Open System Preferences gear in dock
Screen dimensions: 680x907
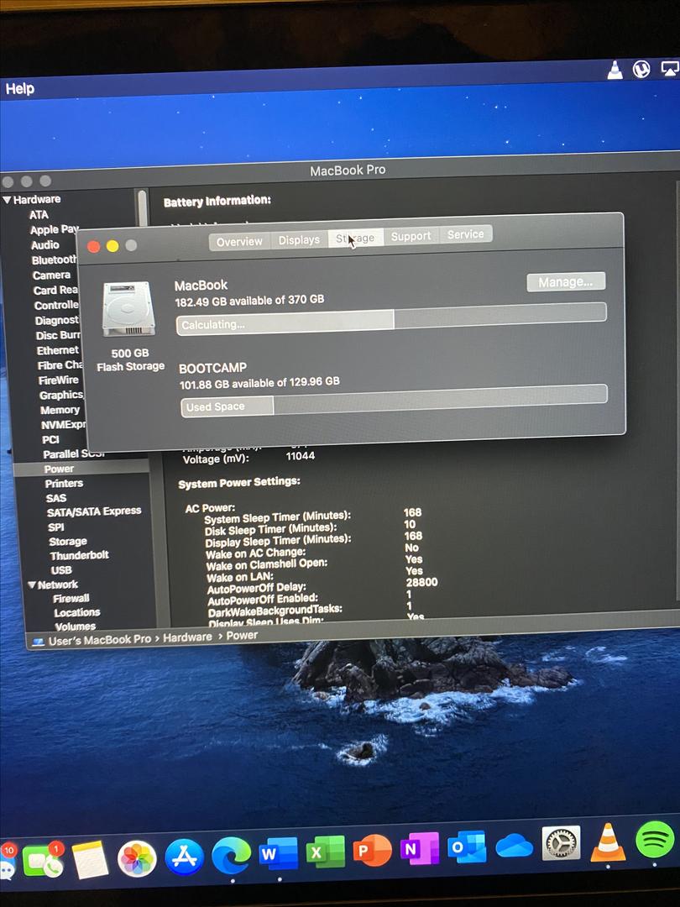tap(561, 843)
